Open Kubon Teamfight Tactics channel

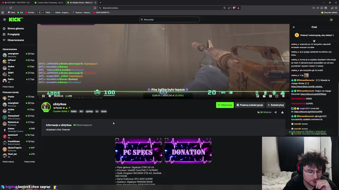point(19,130)
